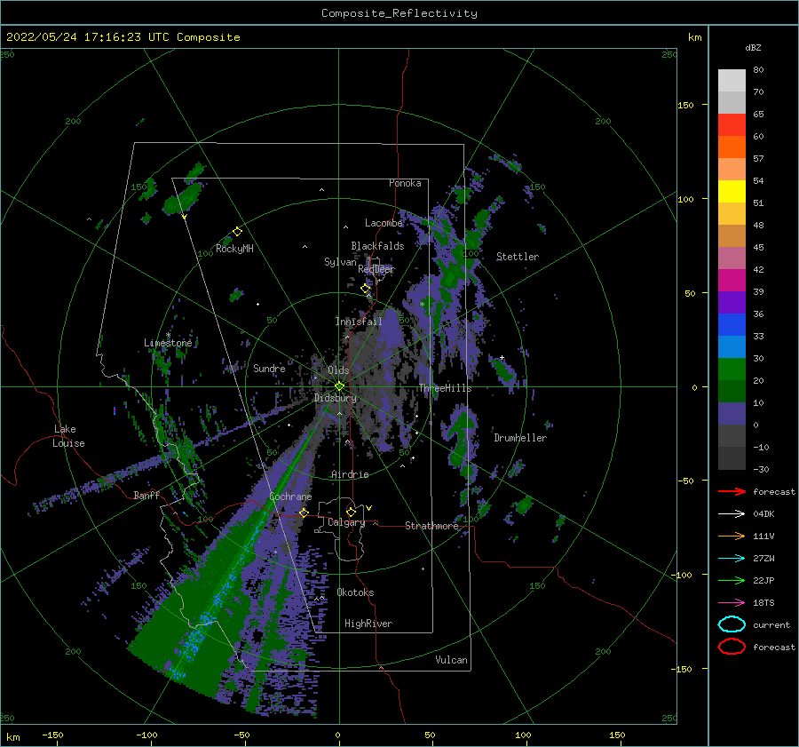The image size is (799, 747).
Task: Click the Vulcan label
Action: pos(452,660)
